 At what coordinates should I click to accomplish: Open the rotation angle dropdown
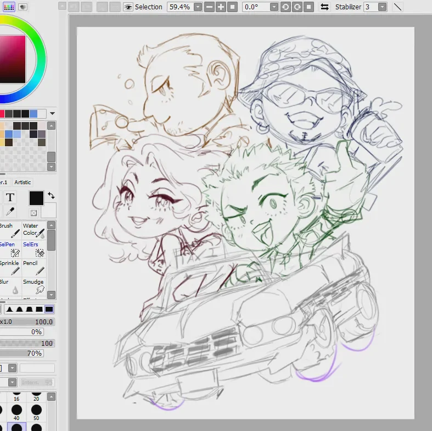click(274, 7)
